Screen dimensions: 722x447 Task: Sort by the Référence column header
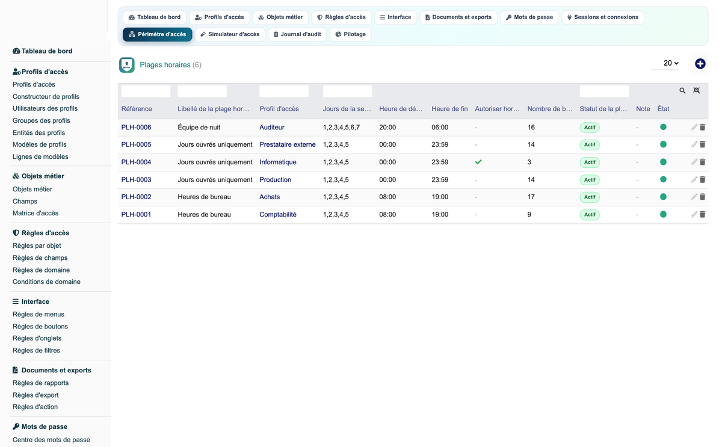point(137,109)
